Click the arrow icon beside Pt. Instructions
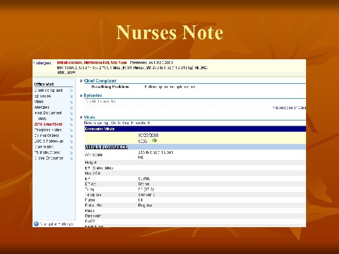Image resolution: width=339 pixels, height=254 pixels. click(72, 153)
